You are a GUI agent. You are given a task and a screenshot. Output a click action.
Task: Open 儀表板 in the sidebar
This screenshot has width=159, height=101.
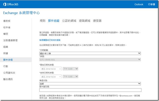[7, 21]
